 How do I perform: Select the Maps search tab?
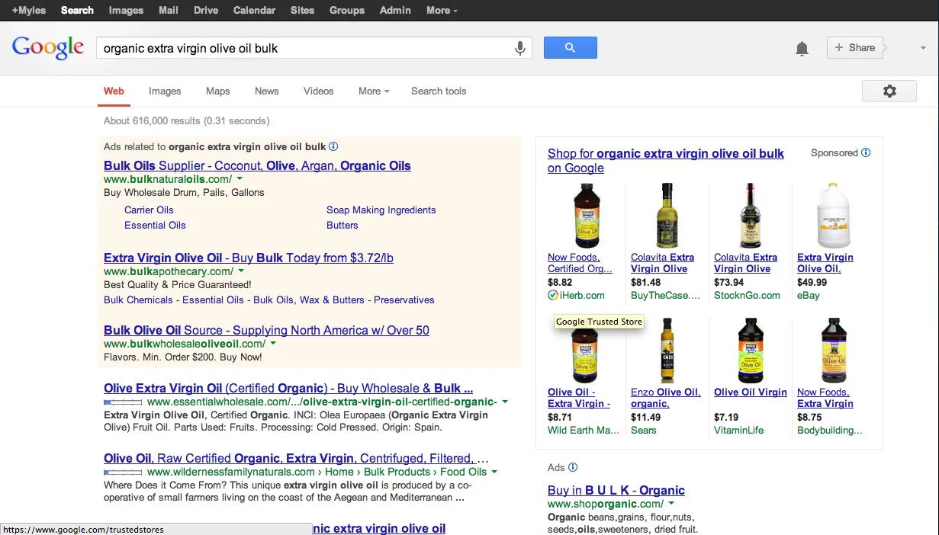(217, 91)
